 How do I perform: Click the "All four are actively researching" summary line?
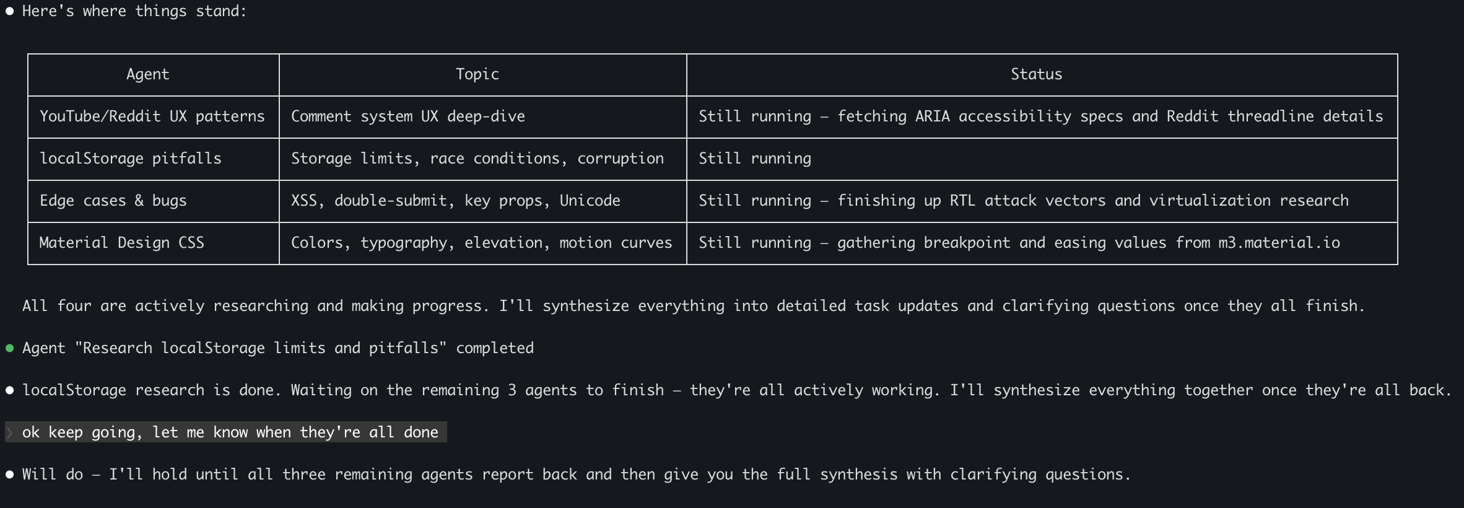coord(694,306)
